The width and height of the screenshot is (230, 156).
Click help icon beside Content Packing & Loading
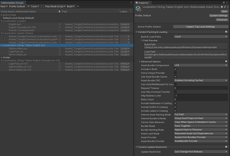coord(227,32)
